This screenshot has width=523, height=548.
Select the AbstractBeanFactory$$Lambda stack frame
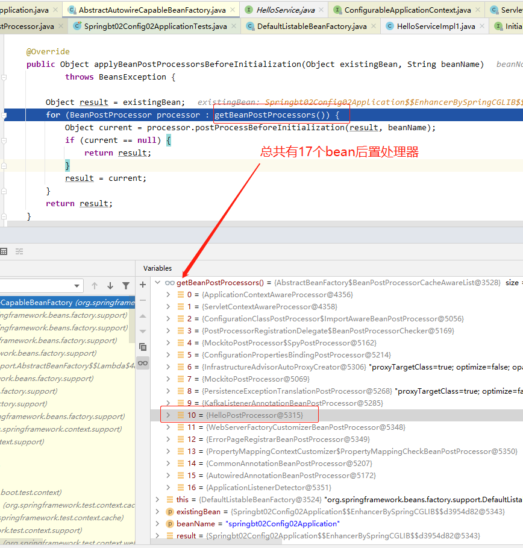(x=67, y=365)
